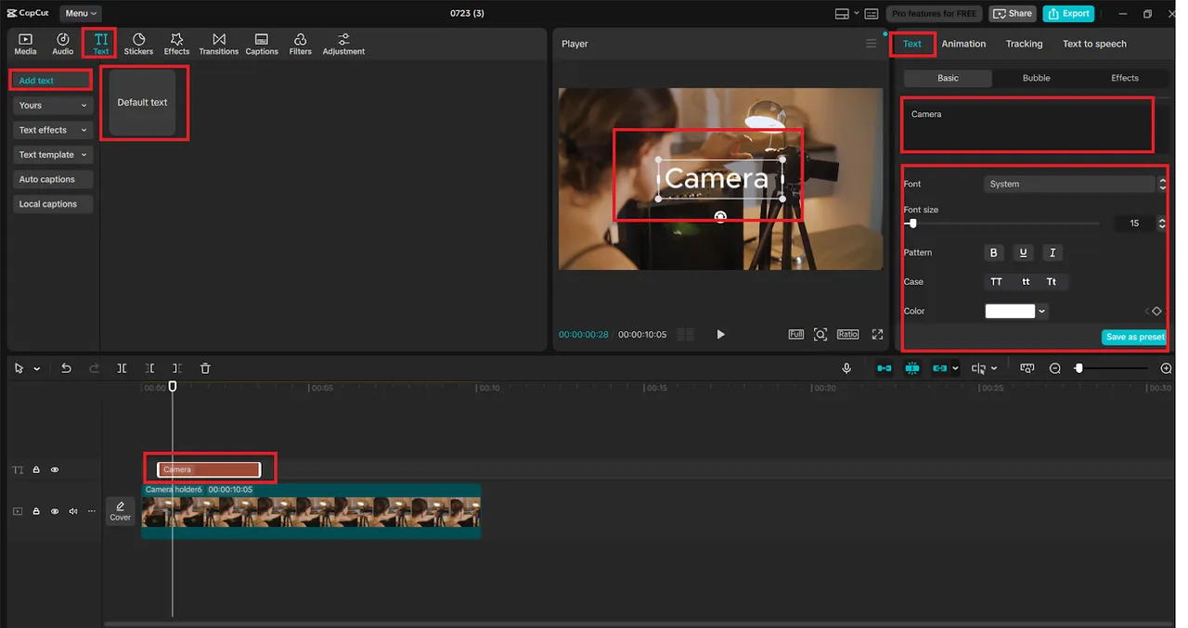Toggle Bold text pattern
The width and height of the screenshot is (1188, 628).
[994, 252]
